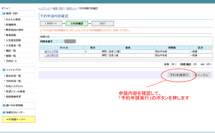Select the 検索・予約 menu header
Image resolution: width=215 pixels, height=133 pixels.
(18, 13)
